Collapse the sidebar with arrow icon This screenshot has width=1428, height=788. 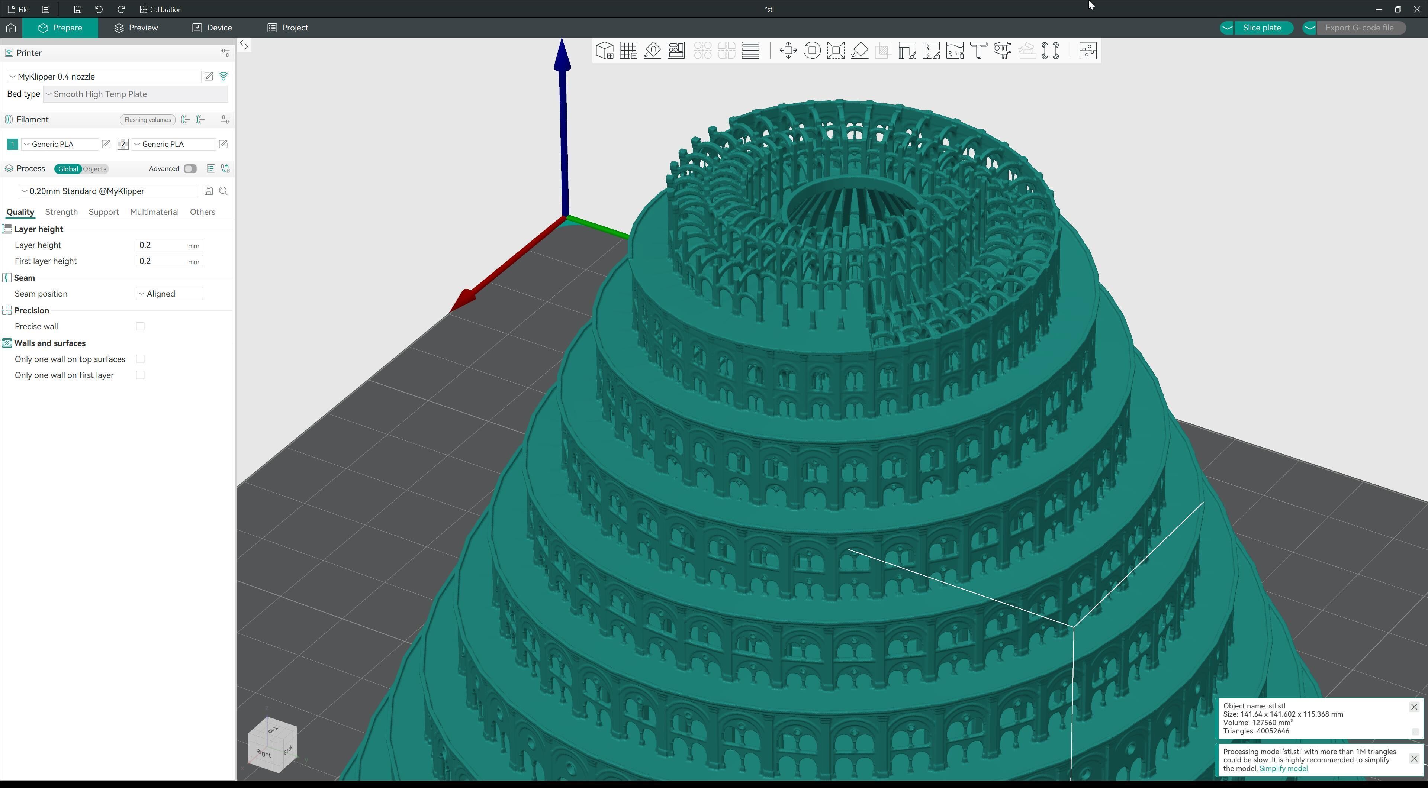[244, 45]
